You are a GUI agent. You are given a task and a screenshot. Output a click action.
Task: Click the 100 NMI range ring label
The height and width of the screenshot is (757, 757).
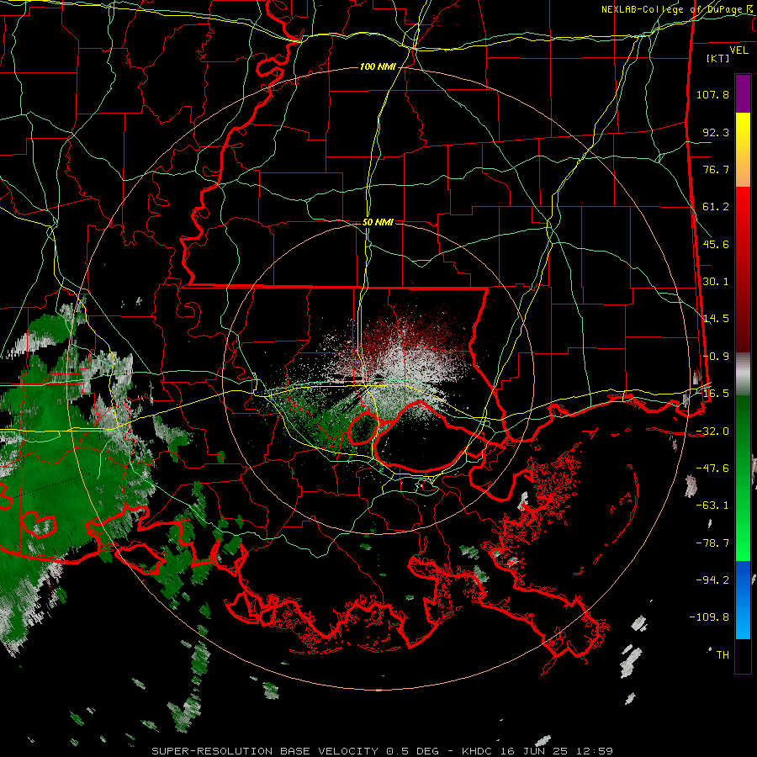pos(378,66)
